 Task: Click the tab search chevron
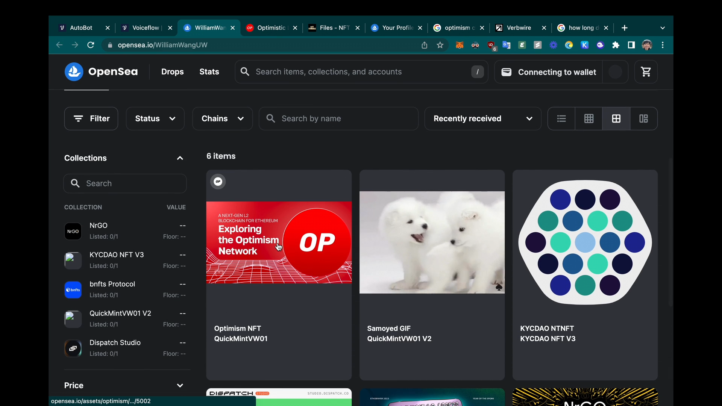pos(663,28)
